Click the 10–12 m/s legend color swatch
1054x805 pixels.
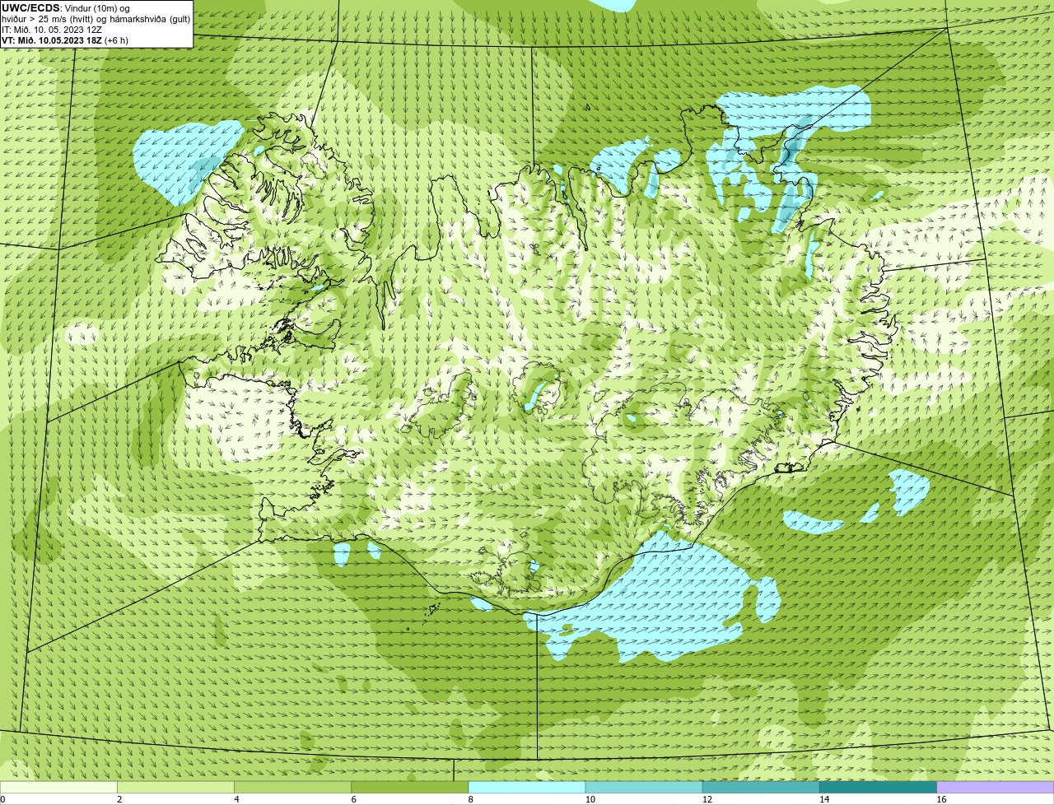644,787
